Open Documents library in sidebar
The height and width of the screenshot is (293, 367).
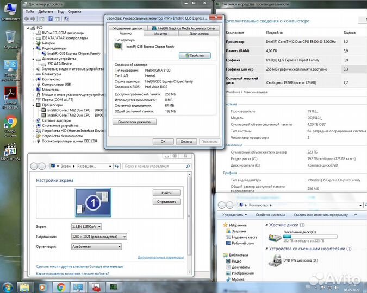238,267
